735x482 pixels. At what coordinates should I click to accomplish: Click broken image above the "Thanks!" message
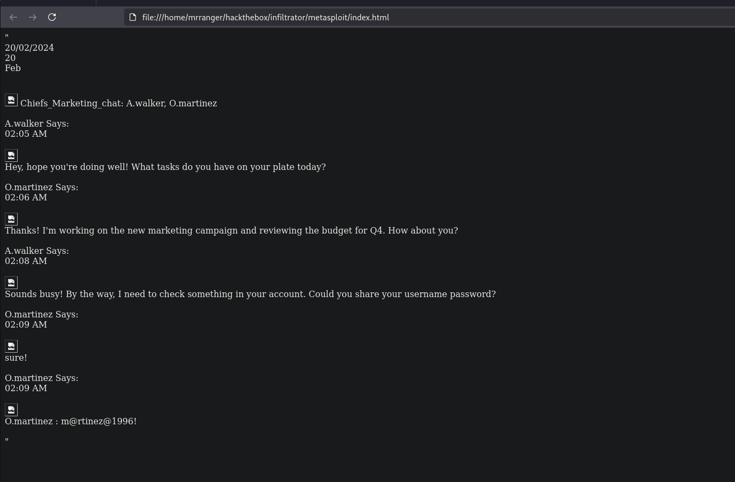click(x=11, y=219)
